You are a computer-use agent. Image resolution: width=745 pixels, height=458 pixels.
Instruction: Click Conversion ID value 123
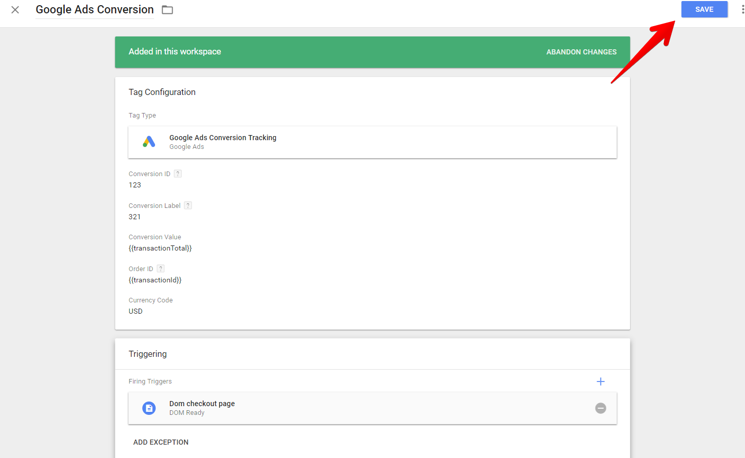[x=135, y=185]
